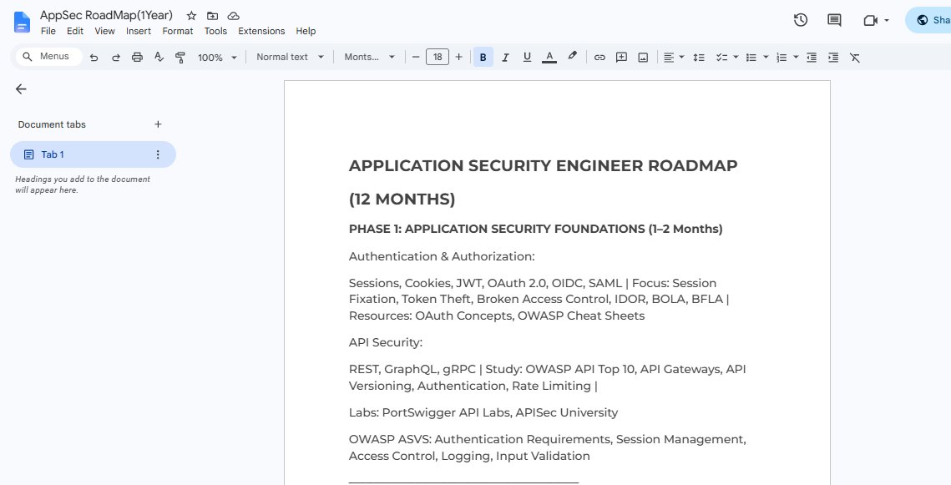The height and width of the screenshot is (485, 951).
Task: Open highlight color pen
Action: (x=572, y=57)
